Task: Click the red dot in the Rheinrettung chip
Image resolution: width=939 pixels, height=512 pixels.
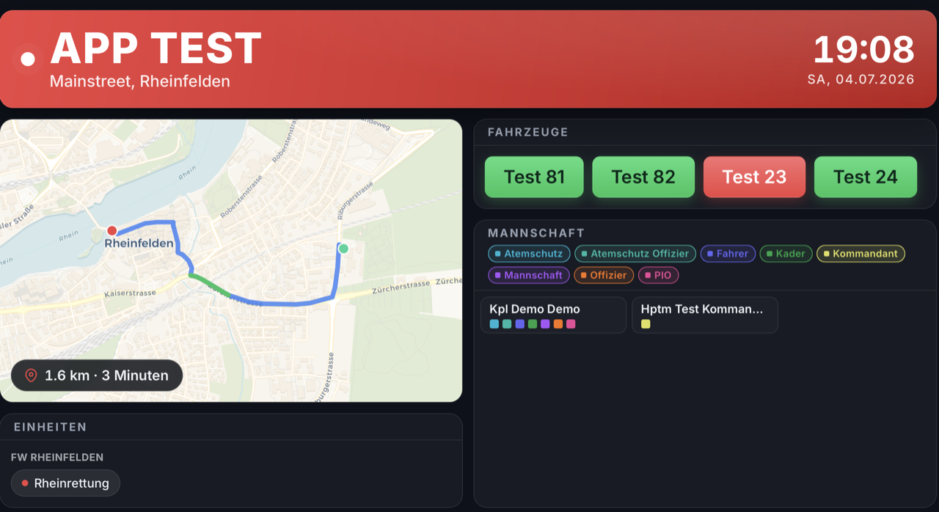Action: 25,483
